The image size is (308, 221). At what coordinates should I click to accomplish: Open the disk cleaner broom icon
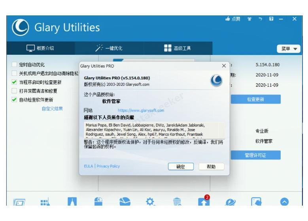coord(19,202)
